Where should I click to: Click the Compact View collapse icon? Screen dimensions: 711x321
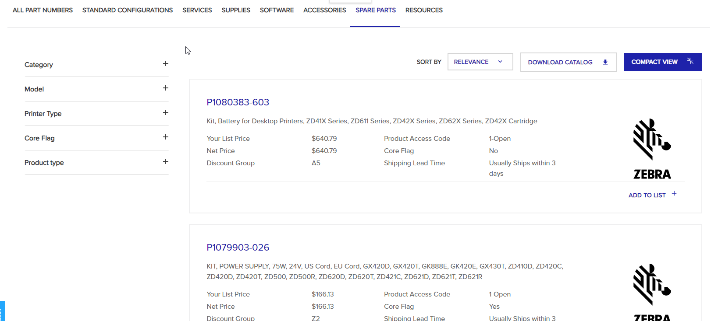pos(690,61)
